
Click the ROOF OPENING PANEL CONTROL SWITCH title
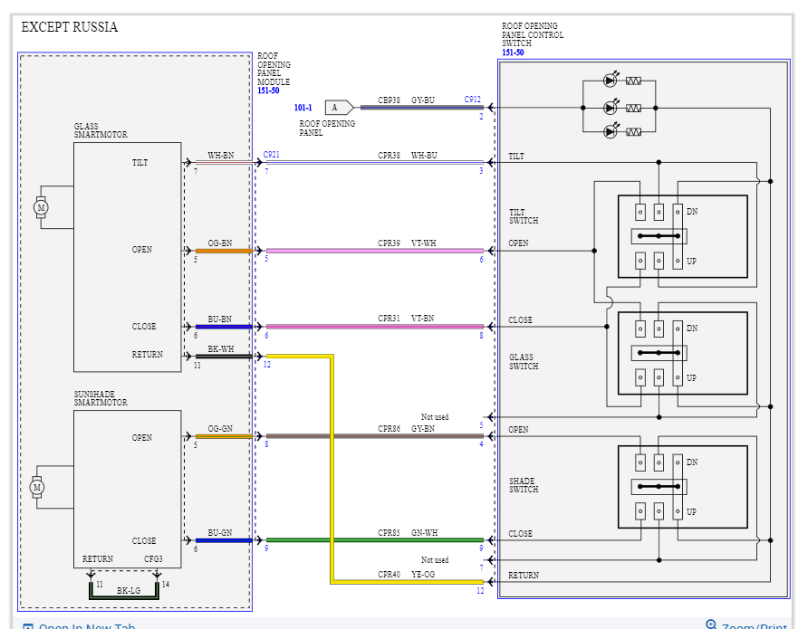[533, 34]
